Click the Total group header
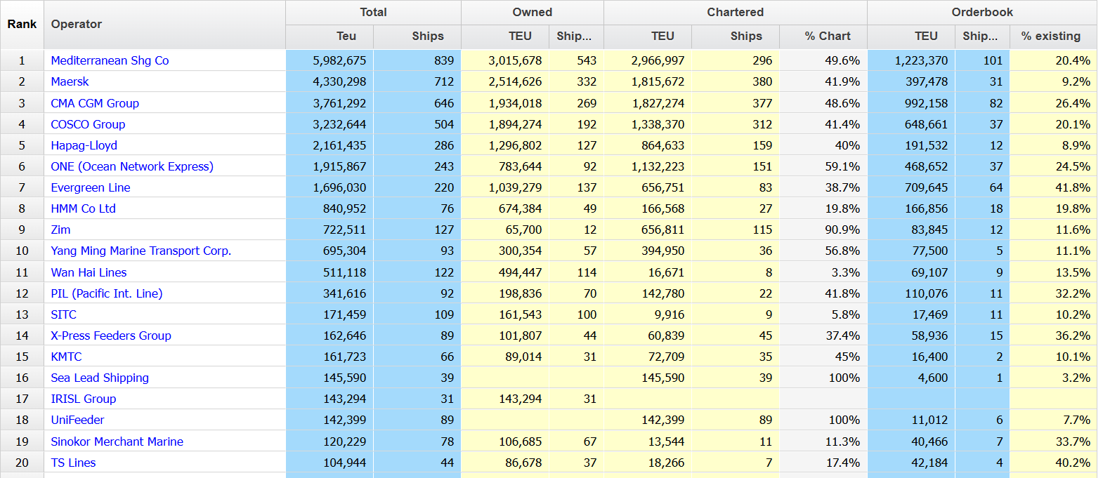Screen dimensions: 1103x478 pos(373,13)
